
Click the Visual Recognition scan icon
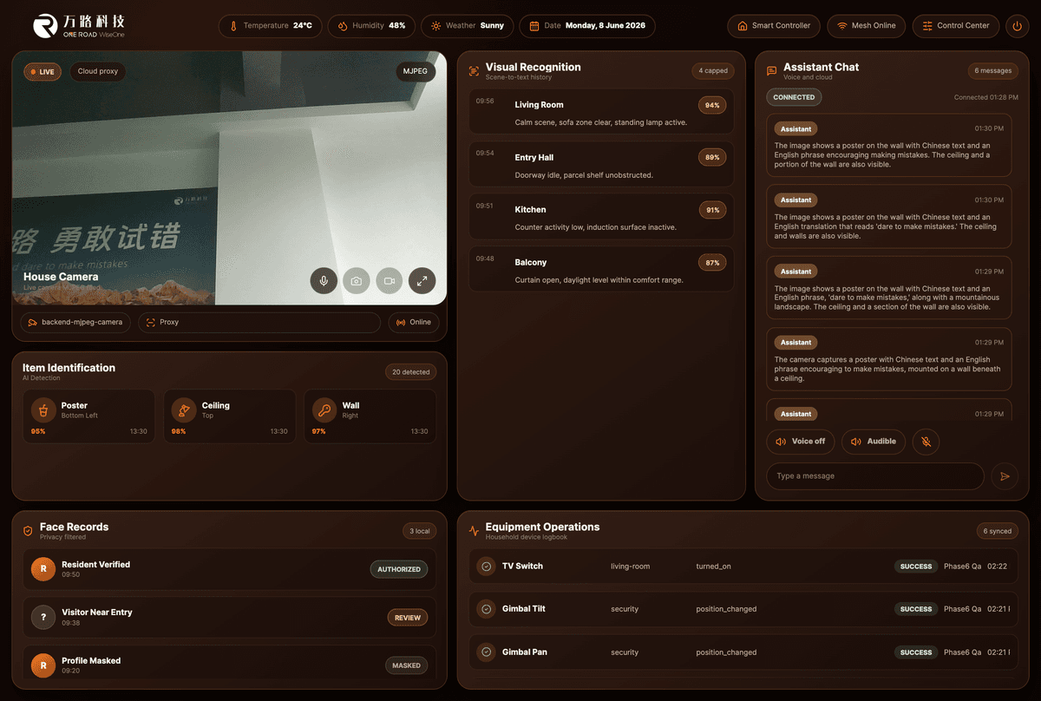click(474, 71)
